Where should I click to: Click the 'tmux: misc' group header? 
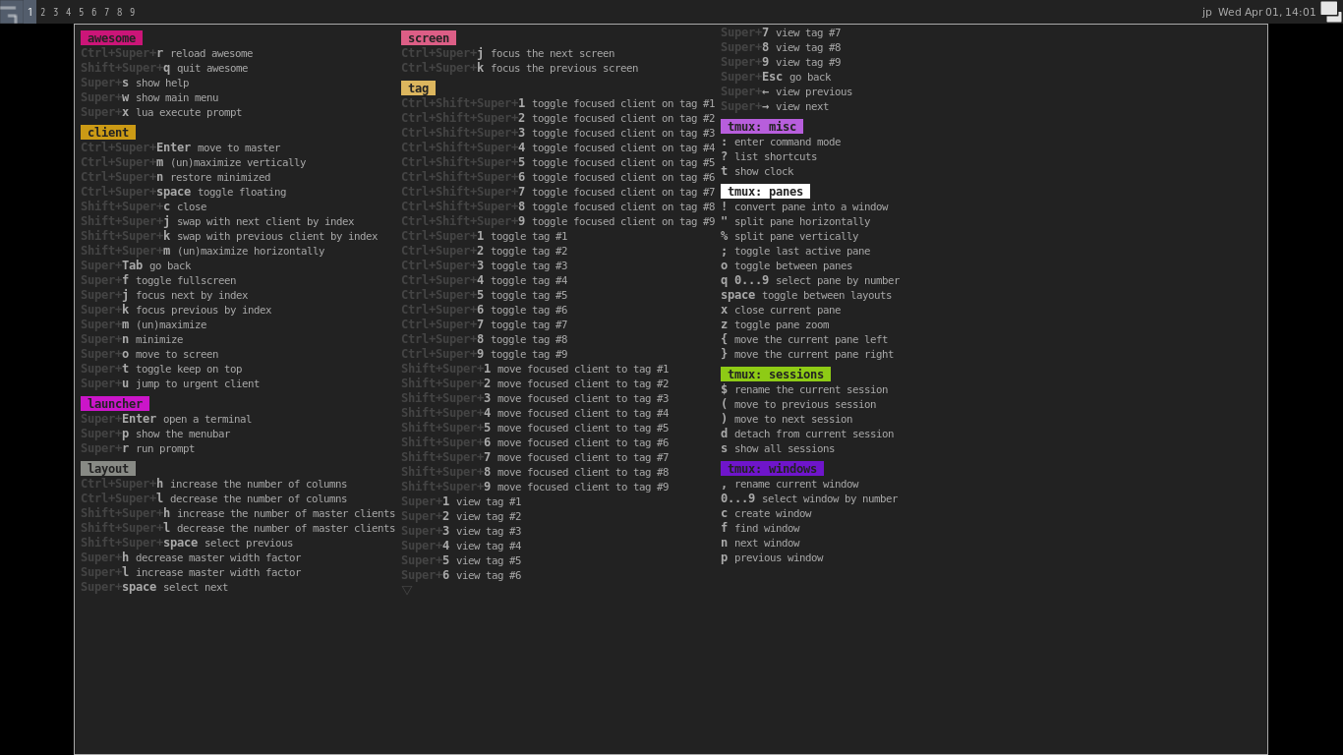(762, 127)
